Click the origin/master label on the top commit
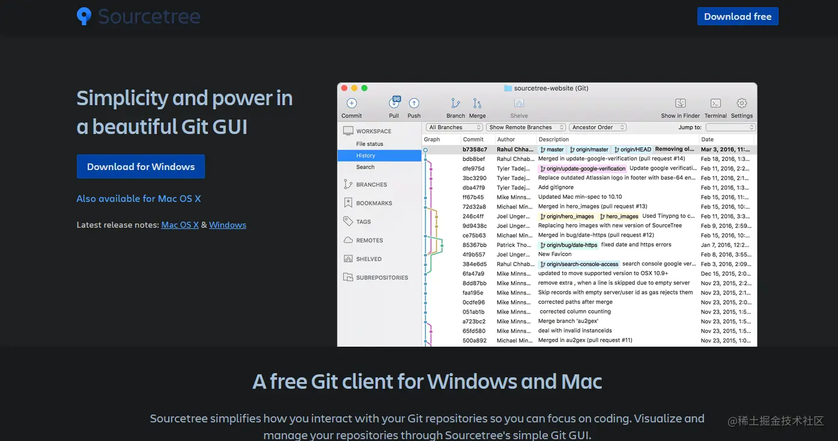This screenshot has height=441, width=838. (x=589, y=150)
